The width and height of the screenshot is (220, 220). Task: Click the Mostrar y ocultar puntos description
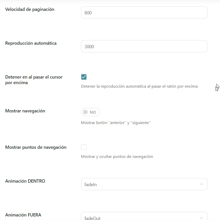click(117, 157)
